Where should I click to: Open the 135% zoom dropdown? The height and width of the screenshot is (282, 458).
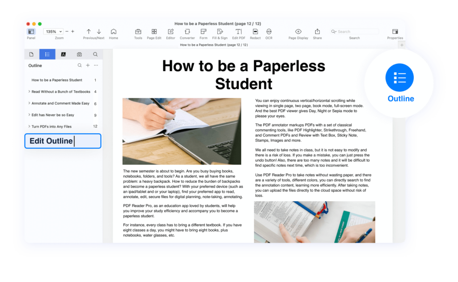point(53,32)
